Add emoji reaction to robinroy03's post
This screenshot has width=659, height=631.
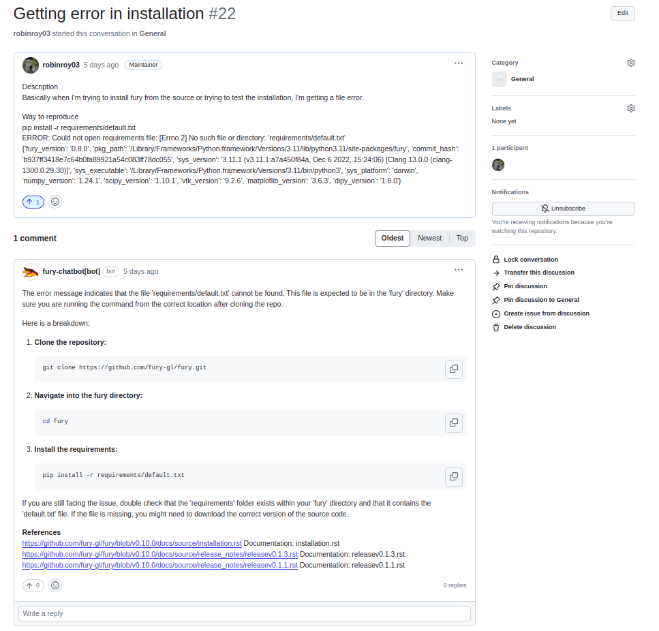[55, 202]
